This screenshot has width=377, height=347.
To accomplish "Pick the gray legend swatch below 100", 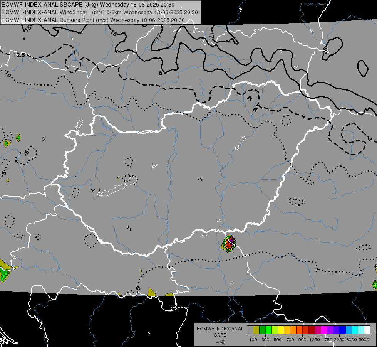I will (250, 330).
